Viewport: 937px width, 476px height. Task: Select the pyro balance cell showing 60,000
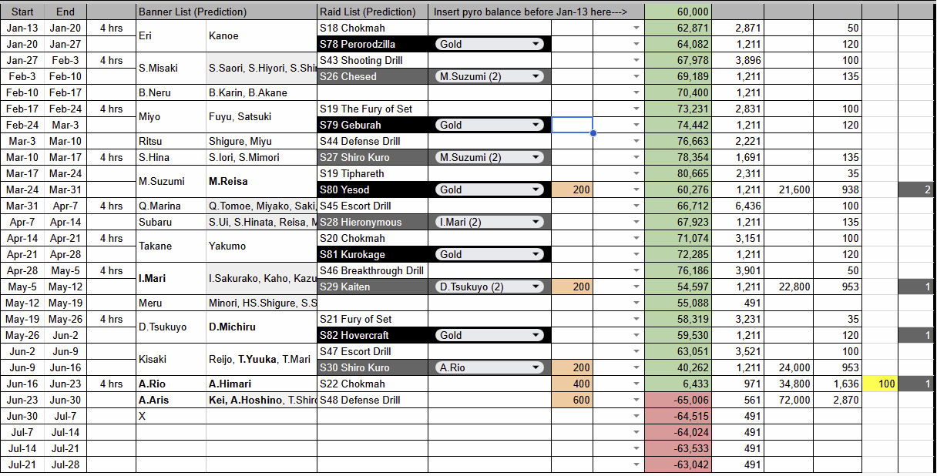[678, 12]
